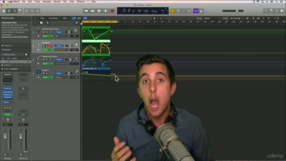The width and height of the screenshot is (286, 161).
Task: Open the Smart Controls button
Action: 27,11
